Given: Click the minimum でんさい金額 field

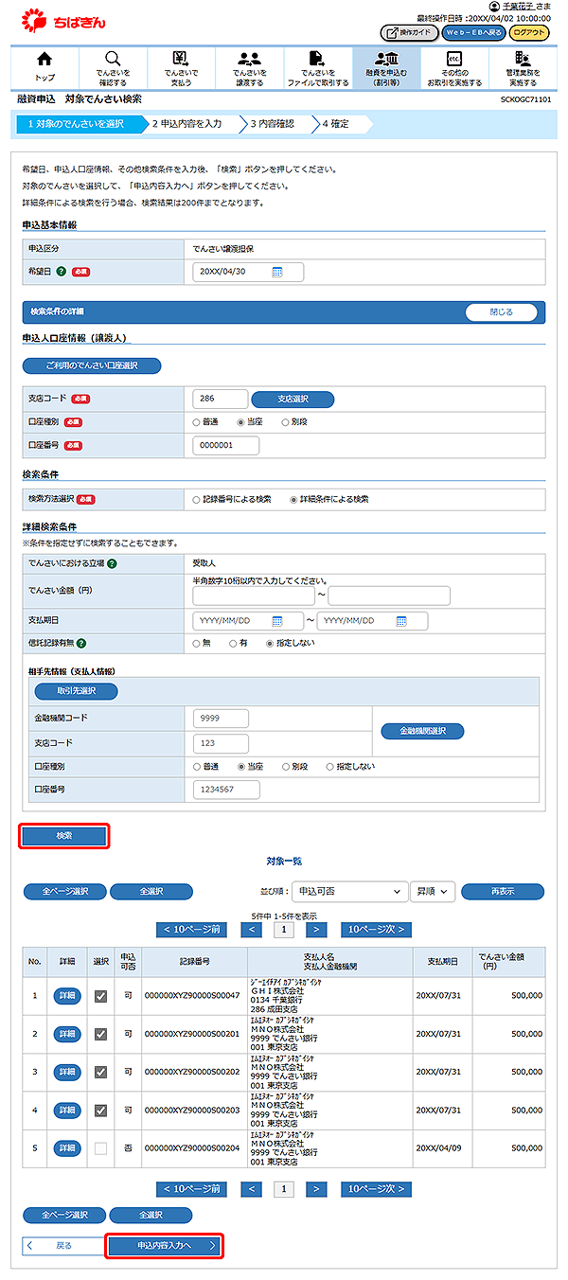Looking at the screenshot, I should coord(254,596).
